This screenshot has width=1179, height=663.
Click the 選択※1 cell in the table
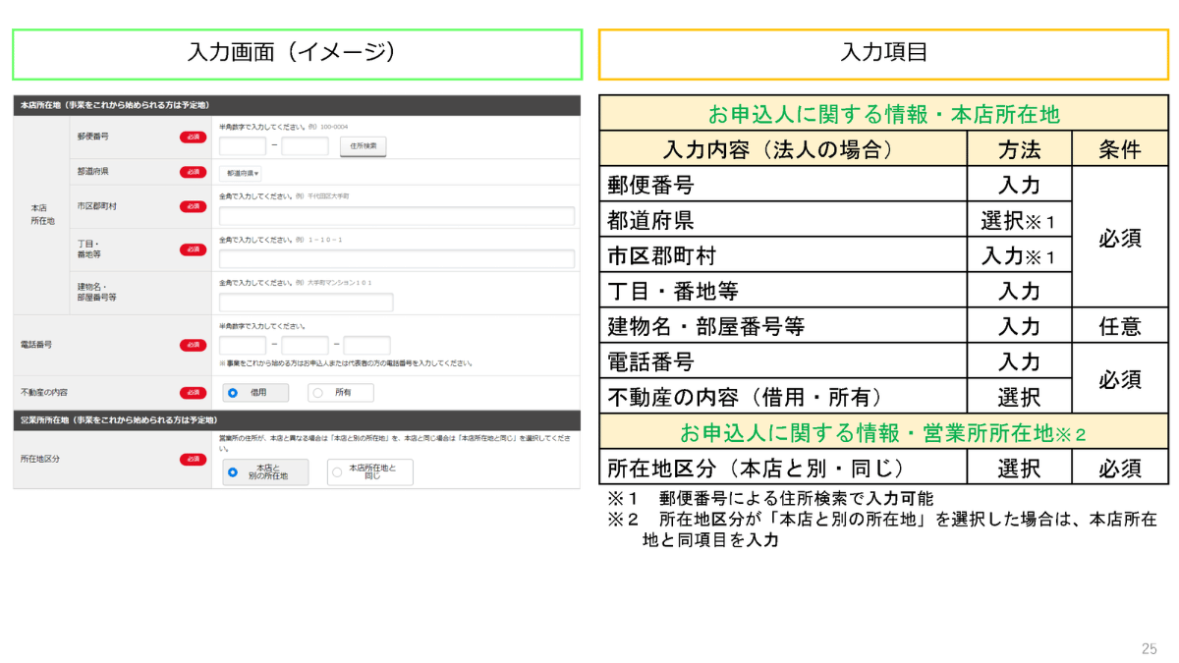tap(1019, 220)
